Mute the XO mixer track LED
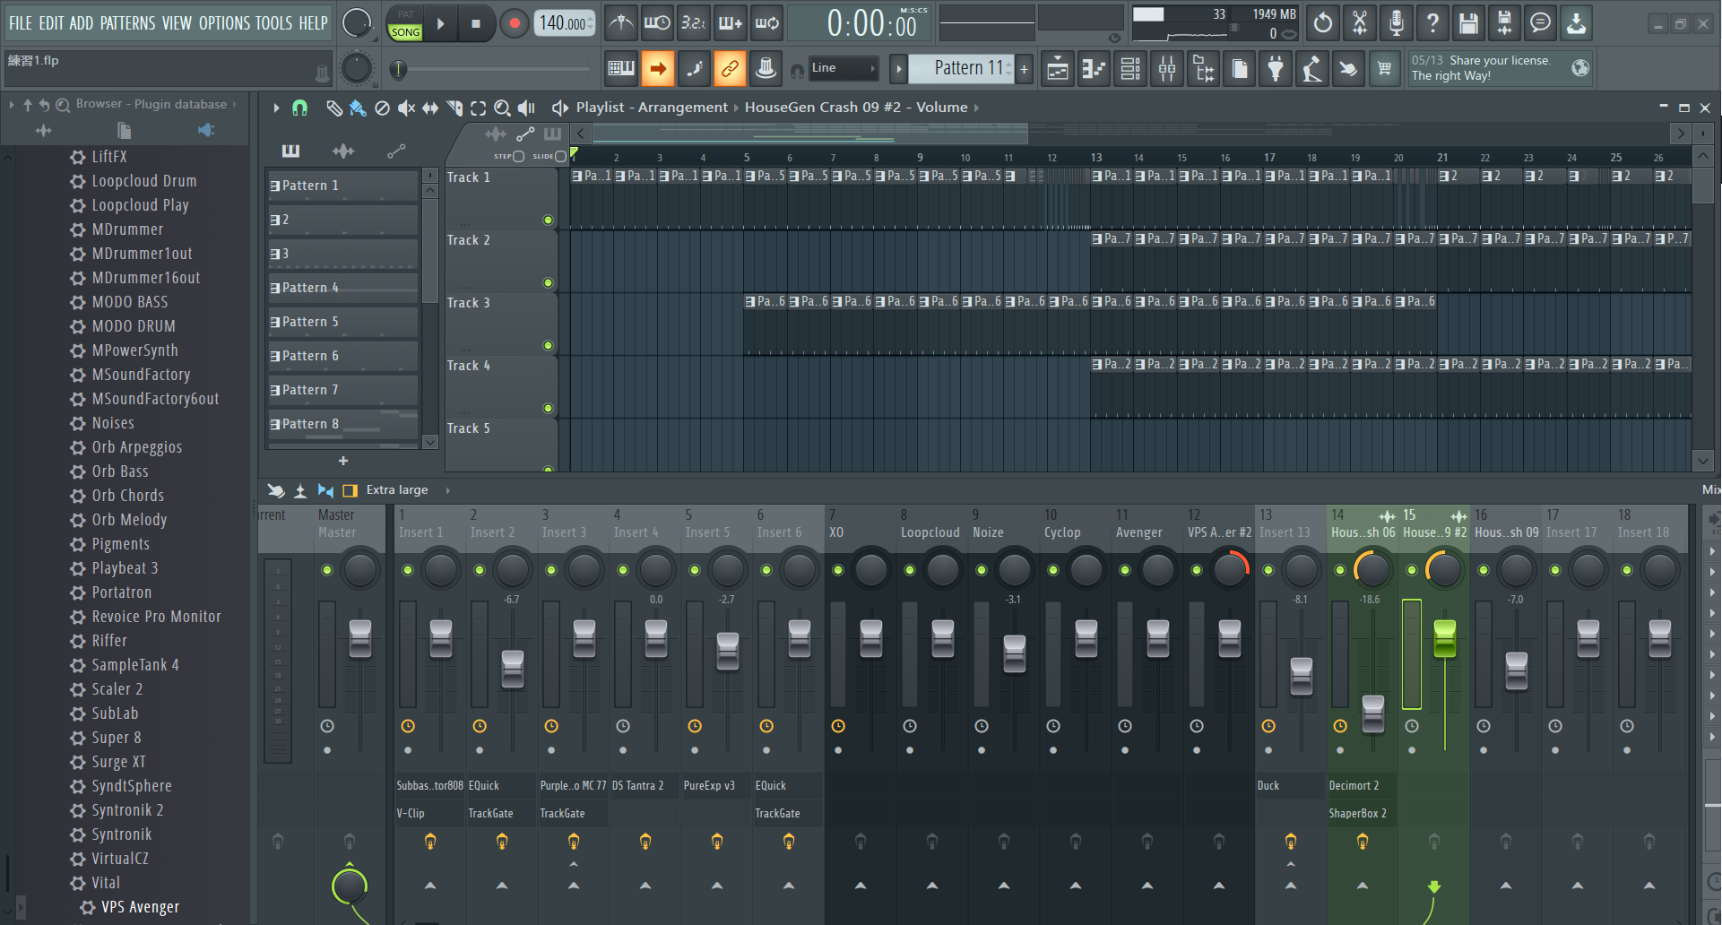 [x=838, y=570]
